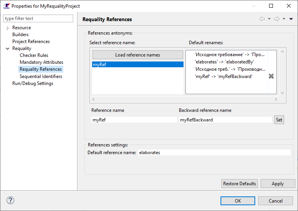Click the scroll down arrow of renames panel

[283, 93]
